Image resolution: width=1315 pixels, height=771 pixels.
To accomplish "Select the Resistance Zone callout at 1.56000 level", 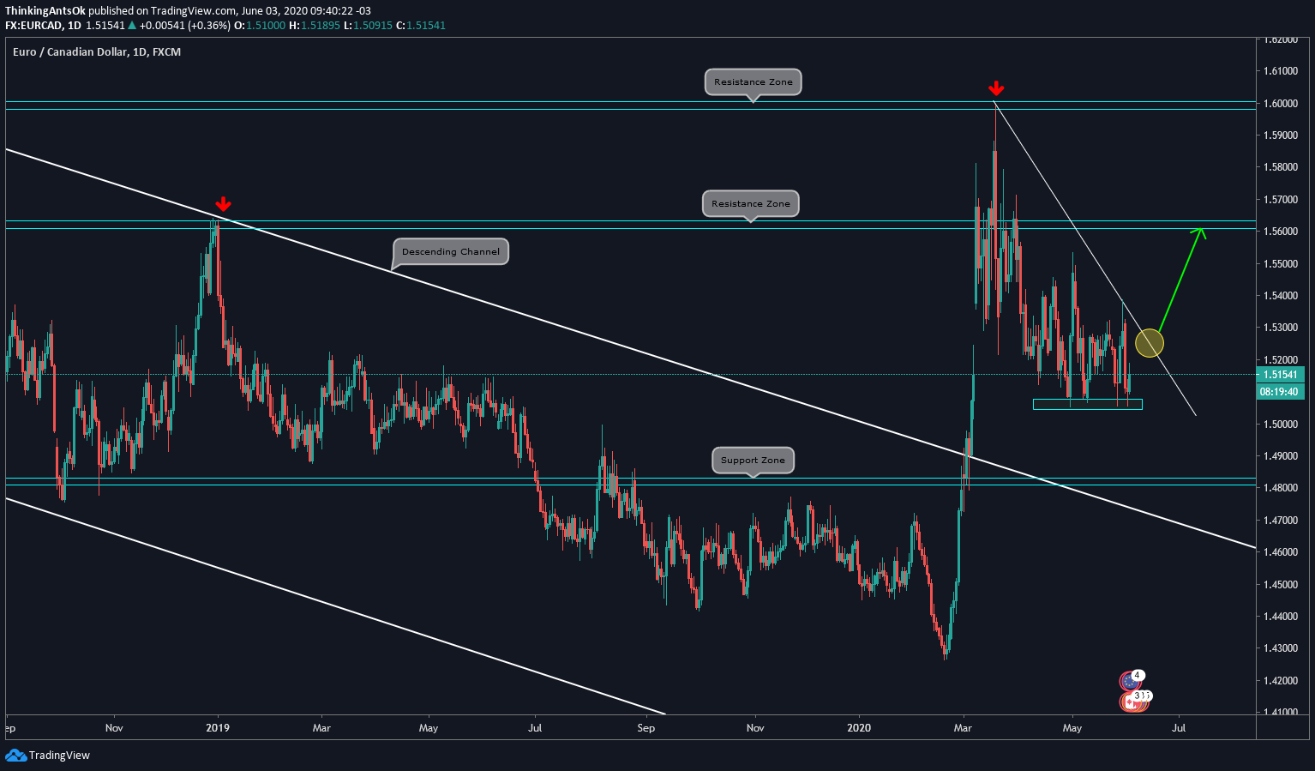I will [x=751, y=204].
